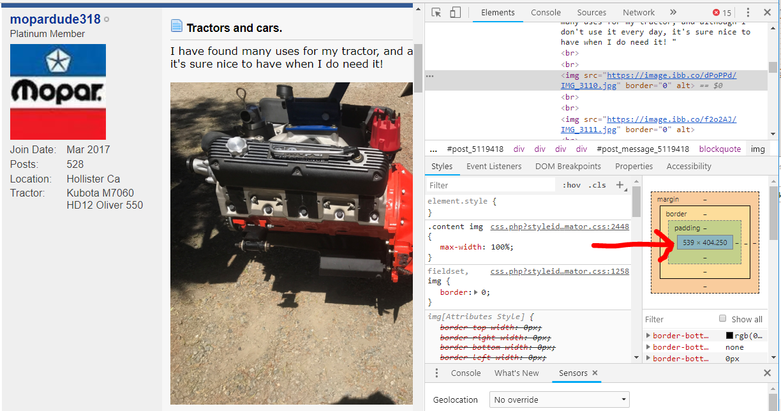Toggle the .cls class editor
Viewport: 781px width, 411px height.
click(x=597, y=185)
